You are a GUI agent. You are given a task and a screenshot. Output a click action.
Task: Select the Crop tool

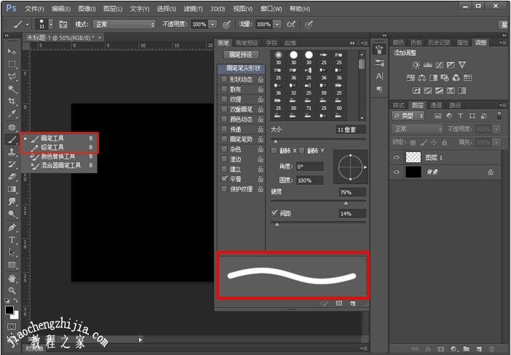coord(12,101)
